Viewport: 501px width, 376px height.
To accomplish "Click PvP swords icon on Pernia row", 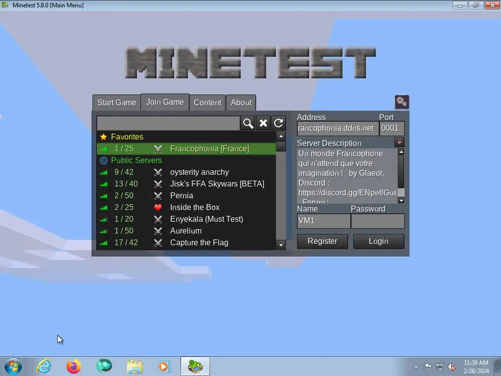I will (158, 196).
